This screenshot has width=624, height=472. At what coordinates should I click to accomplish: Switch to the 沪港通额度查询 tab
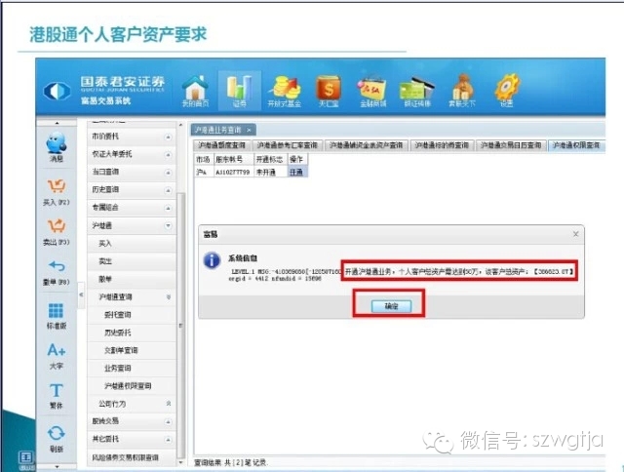[222, 145]
